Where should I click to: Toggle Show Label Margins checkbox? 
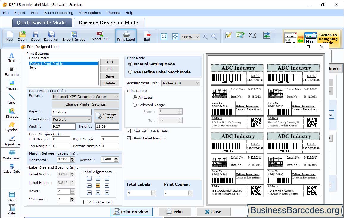129,138
